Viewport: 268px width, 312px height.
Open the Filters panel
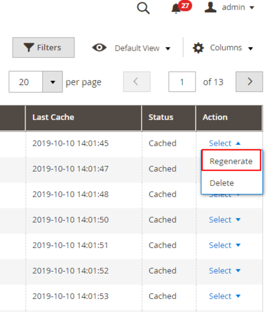coord(43,47)
